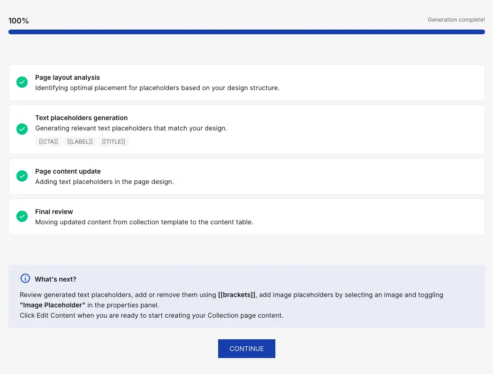The width and height of the screenshot is (493, 374).
Task: Click the What's next heading
Action: [x=55, y=279]
